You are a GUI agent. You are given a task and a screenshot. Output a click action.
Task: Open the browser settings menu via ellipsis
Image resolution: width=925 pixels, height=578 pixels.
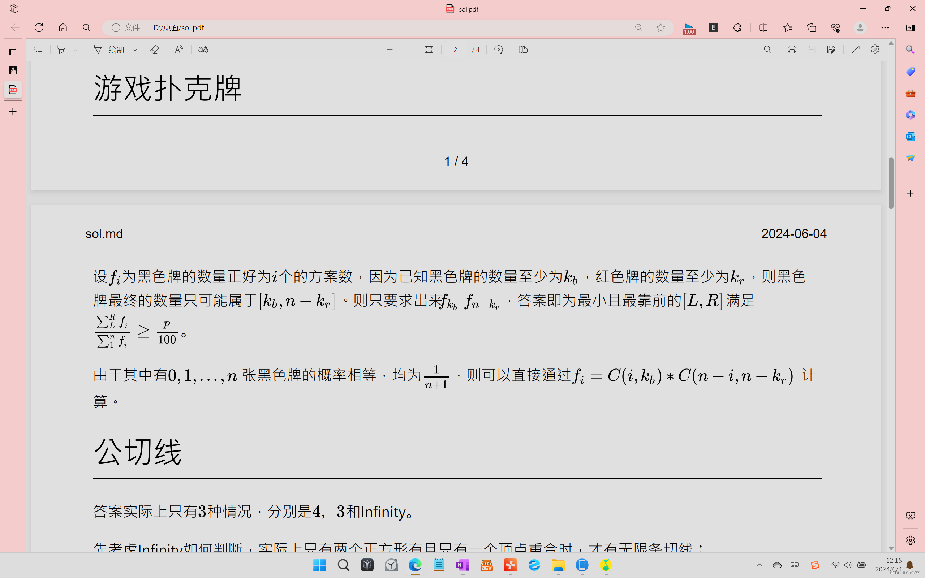pos(886,27)
